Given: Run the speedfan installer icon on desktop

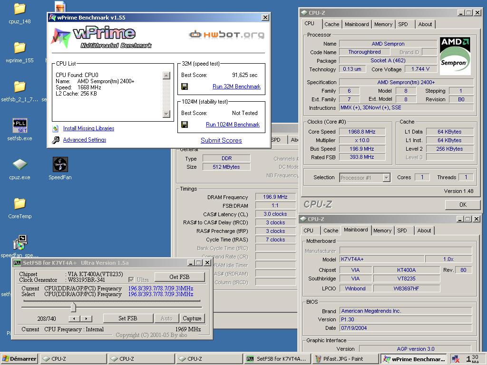Looking at the screenshot, I should pos(20,243).
